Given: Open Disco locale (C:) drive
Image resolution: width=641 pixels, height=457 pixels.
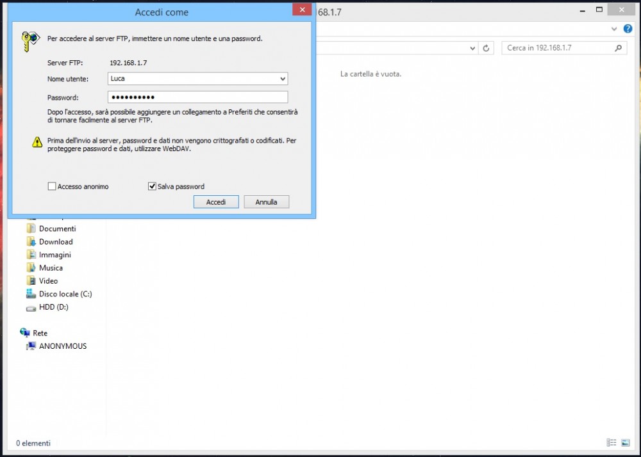Looking at the screenshot, I should pyautogui.click(x=65, y=294).
